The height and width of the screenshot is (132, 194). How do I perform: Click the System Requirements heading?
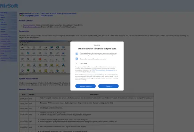pyautogui.click(x=29, y=78)
